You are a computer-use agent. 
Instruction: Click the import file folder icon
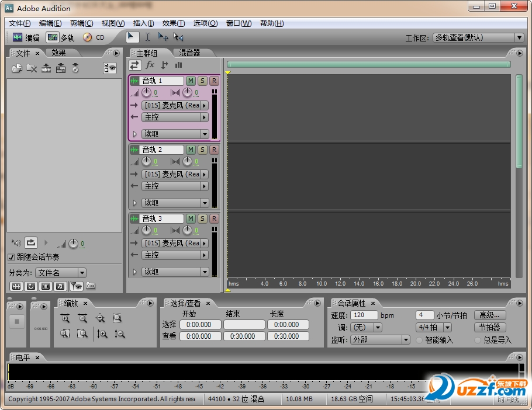(x=17, y=68)
